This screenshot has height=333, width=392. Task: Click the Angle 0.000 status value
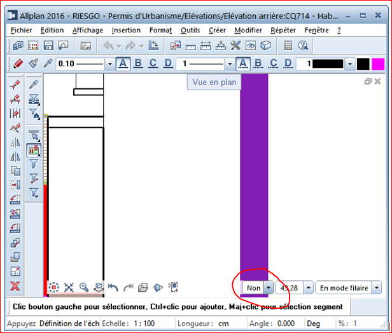(x=286, y=323)
